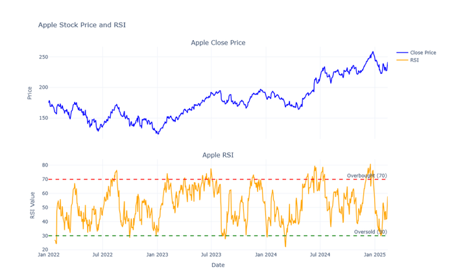This screenshot has width=467, height=278.
Task: Click the 250 price y-axis tick
Action: (x=43, y=57)
